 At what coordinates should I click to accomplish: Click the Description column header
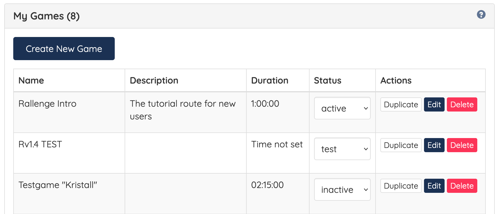point(154,80)
